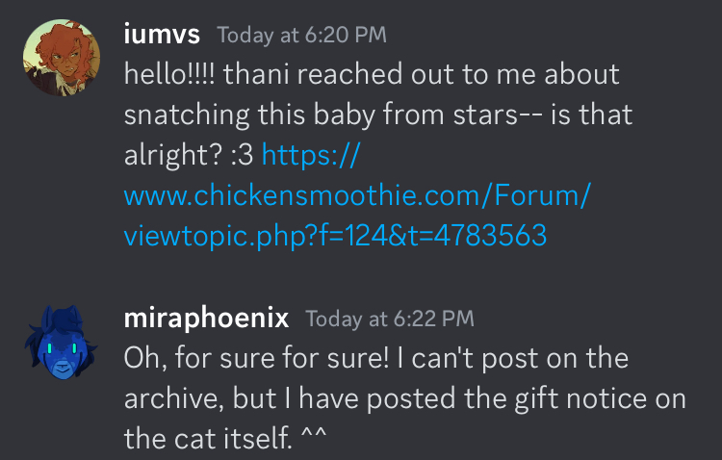Select the miraphoenix username
This screenshot has width=722, height=460.
[x=206, y=318]
